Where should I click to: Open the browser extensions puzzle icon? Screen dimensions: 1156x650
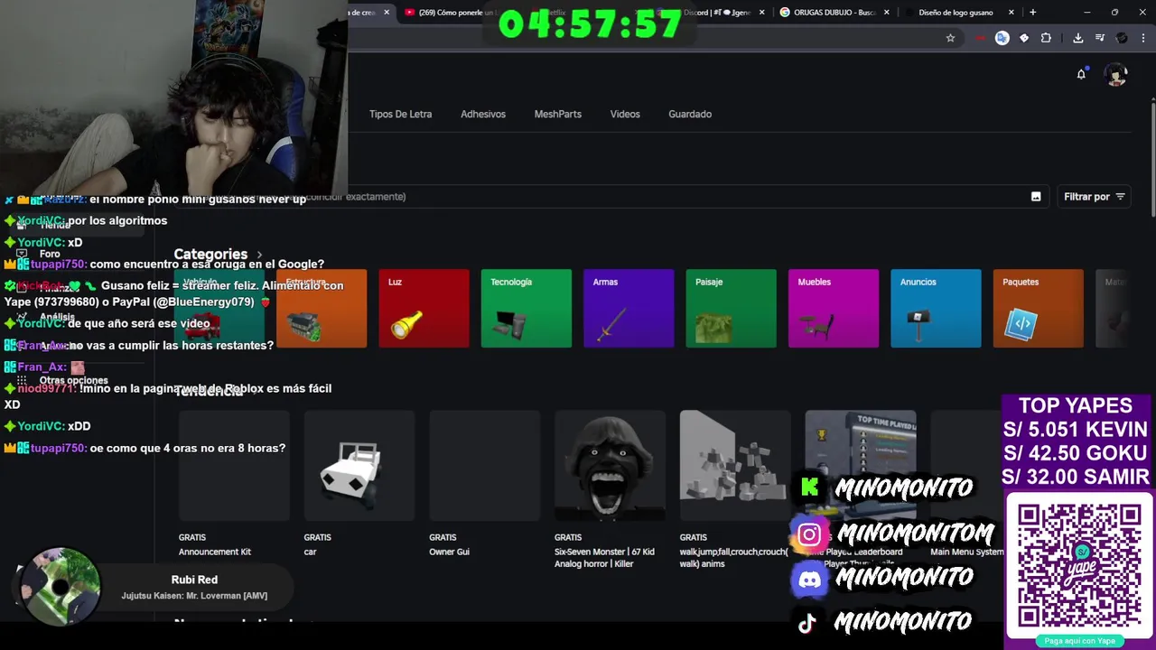coord(1046,38)
